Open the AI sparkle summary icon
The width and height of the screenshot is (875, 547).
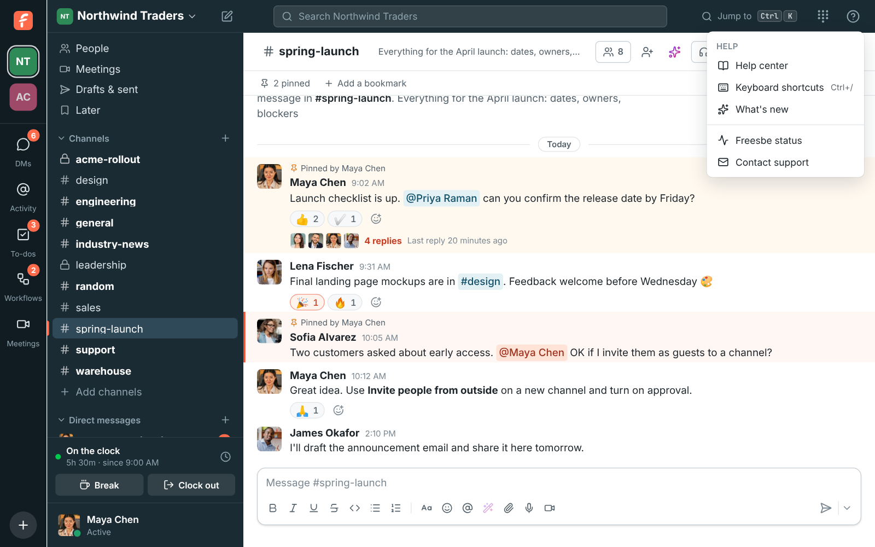tap(675, 52)
